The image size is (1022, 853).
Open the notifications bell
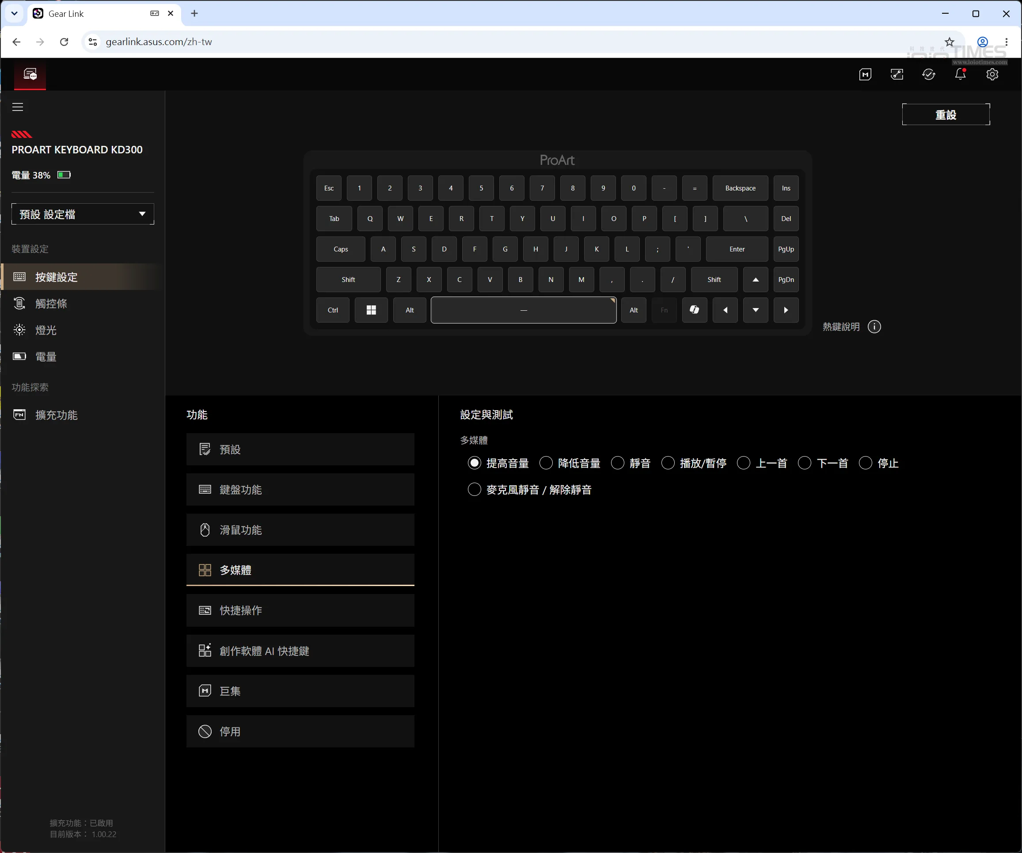[960, 74]
